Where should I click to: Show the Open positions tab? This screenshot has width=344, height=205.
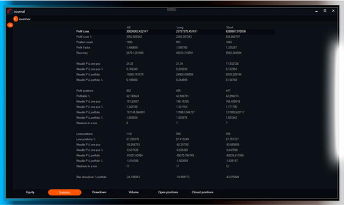click(x=168, y=192)
